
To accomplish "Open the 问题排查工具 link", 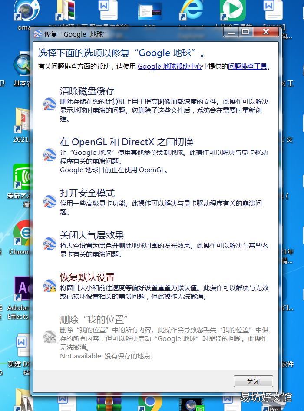I will (x=248, y=67).
